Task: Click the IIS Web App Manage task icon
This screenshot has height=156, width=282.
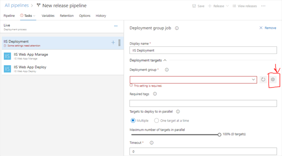Action: click(x=7, y=56)
